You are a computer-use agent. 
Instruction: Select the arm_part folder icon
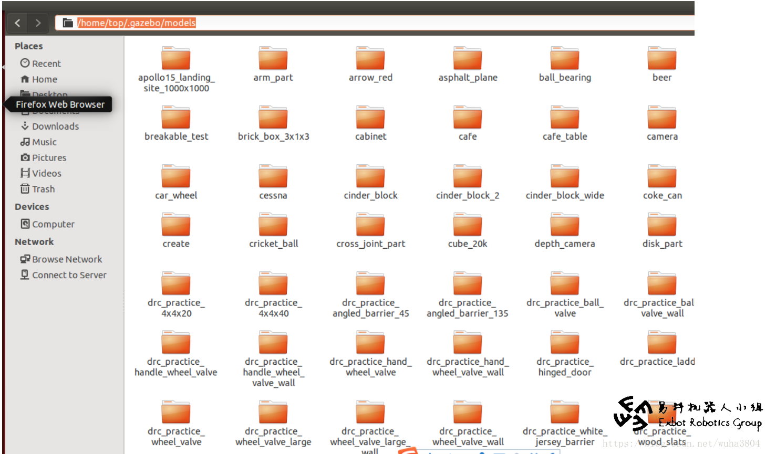click(273, 58)
